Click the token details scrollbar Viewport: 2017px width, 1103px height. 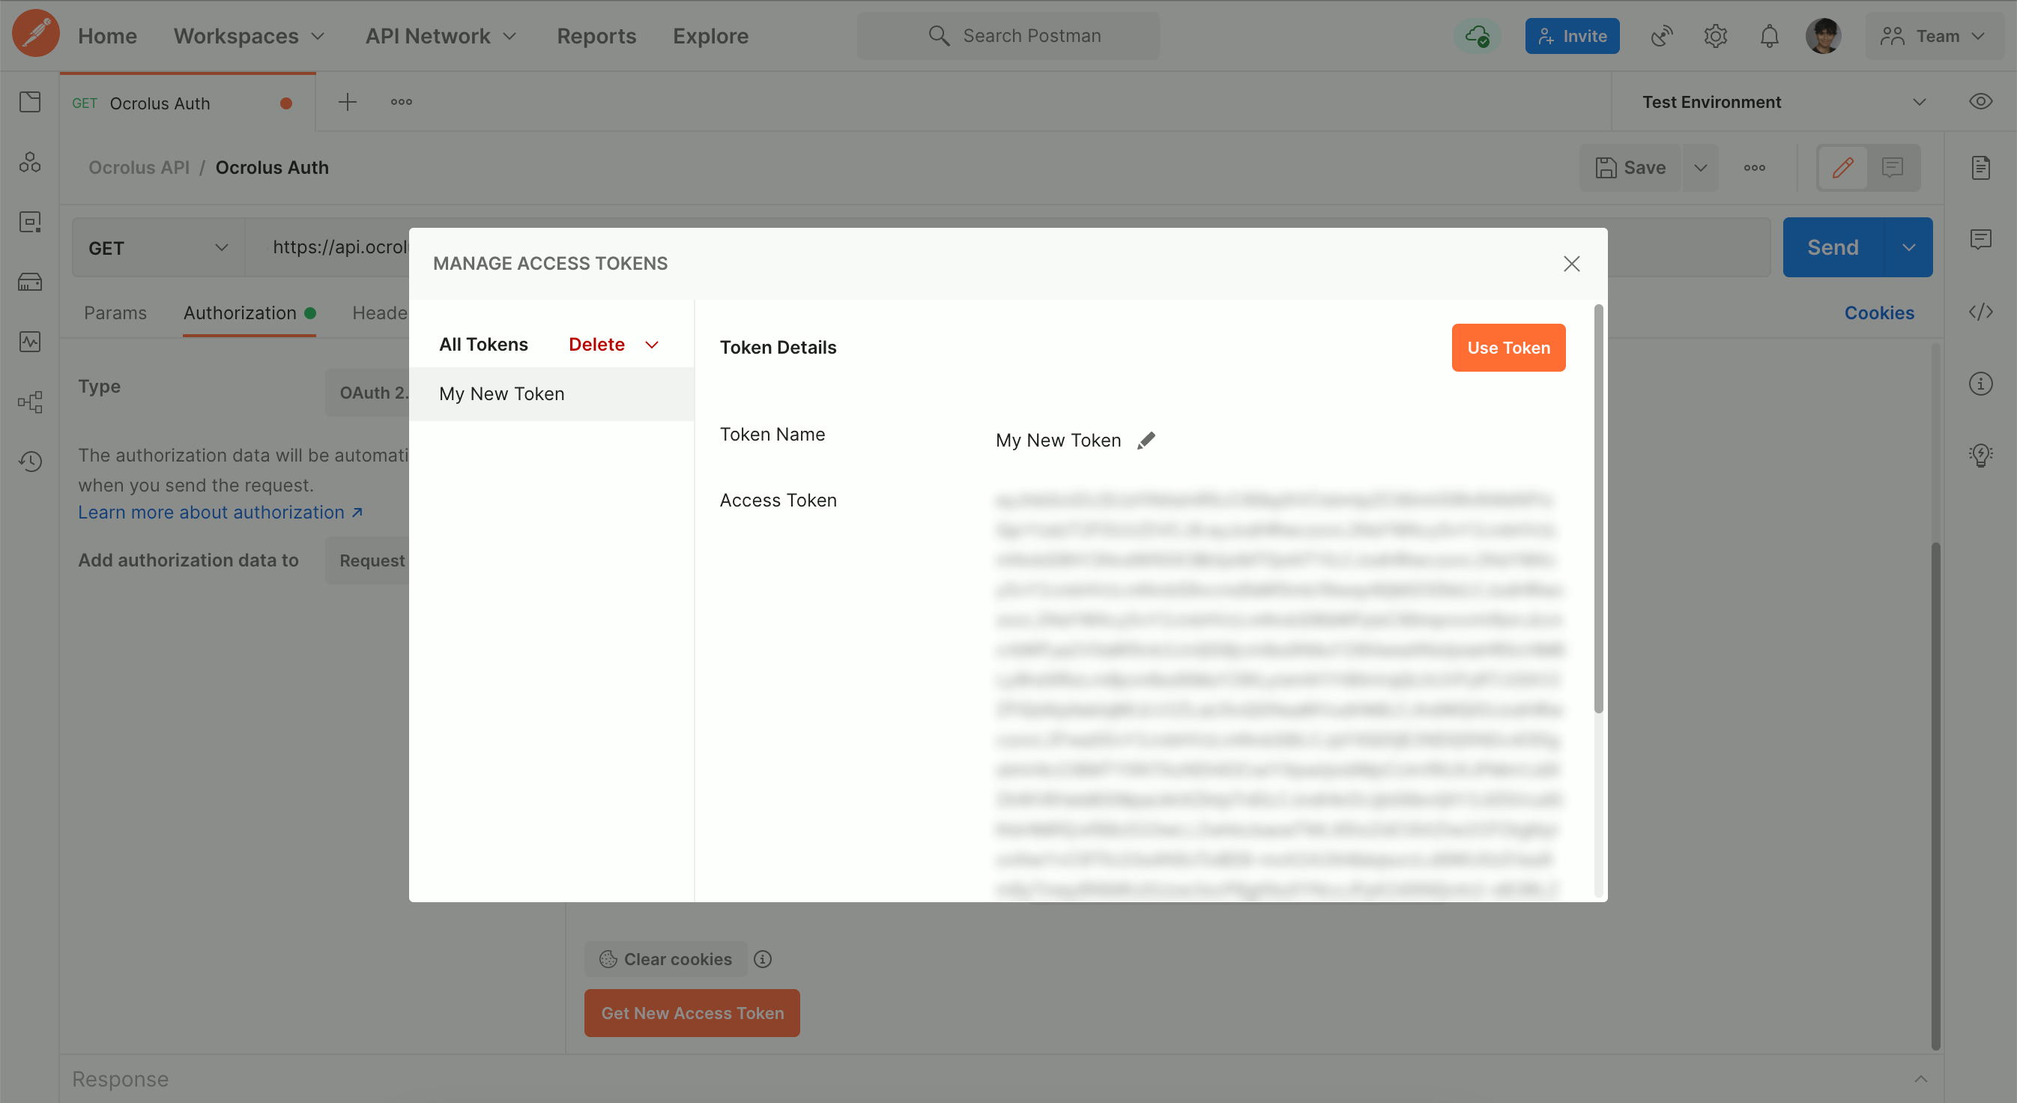click(x=1598, y=509)
